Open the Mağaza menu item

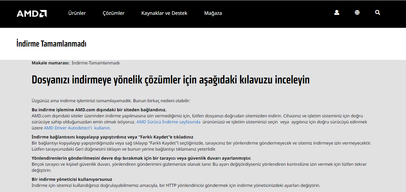[213, 13]
